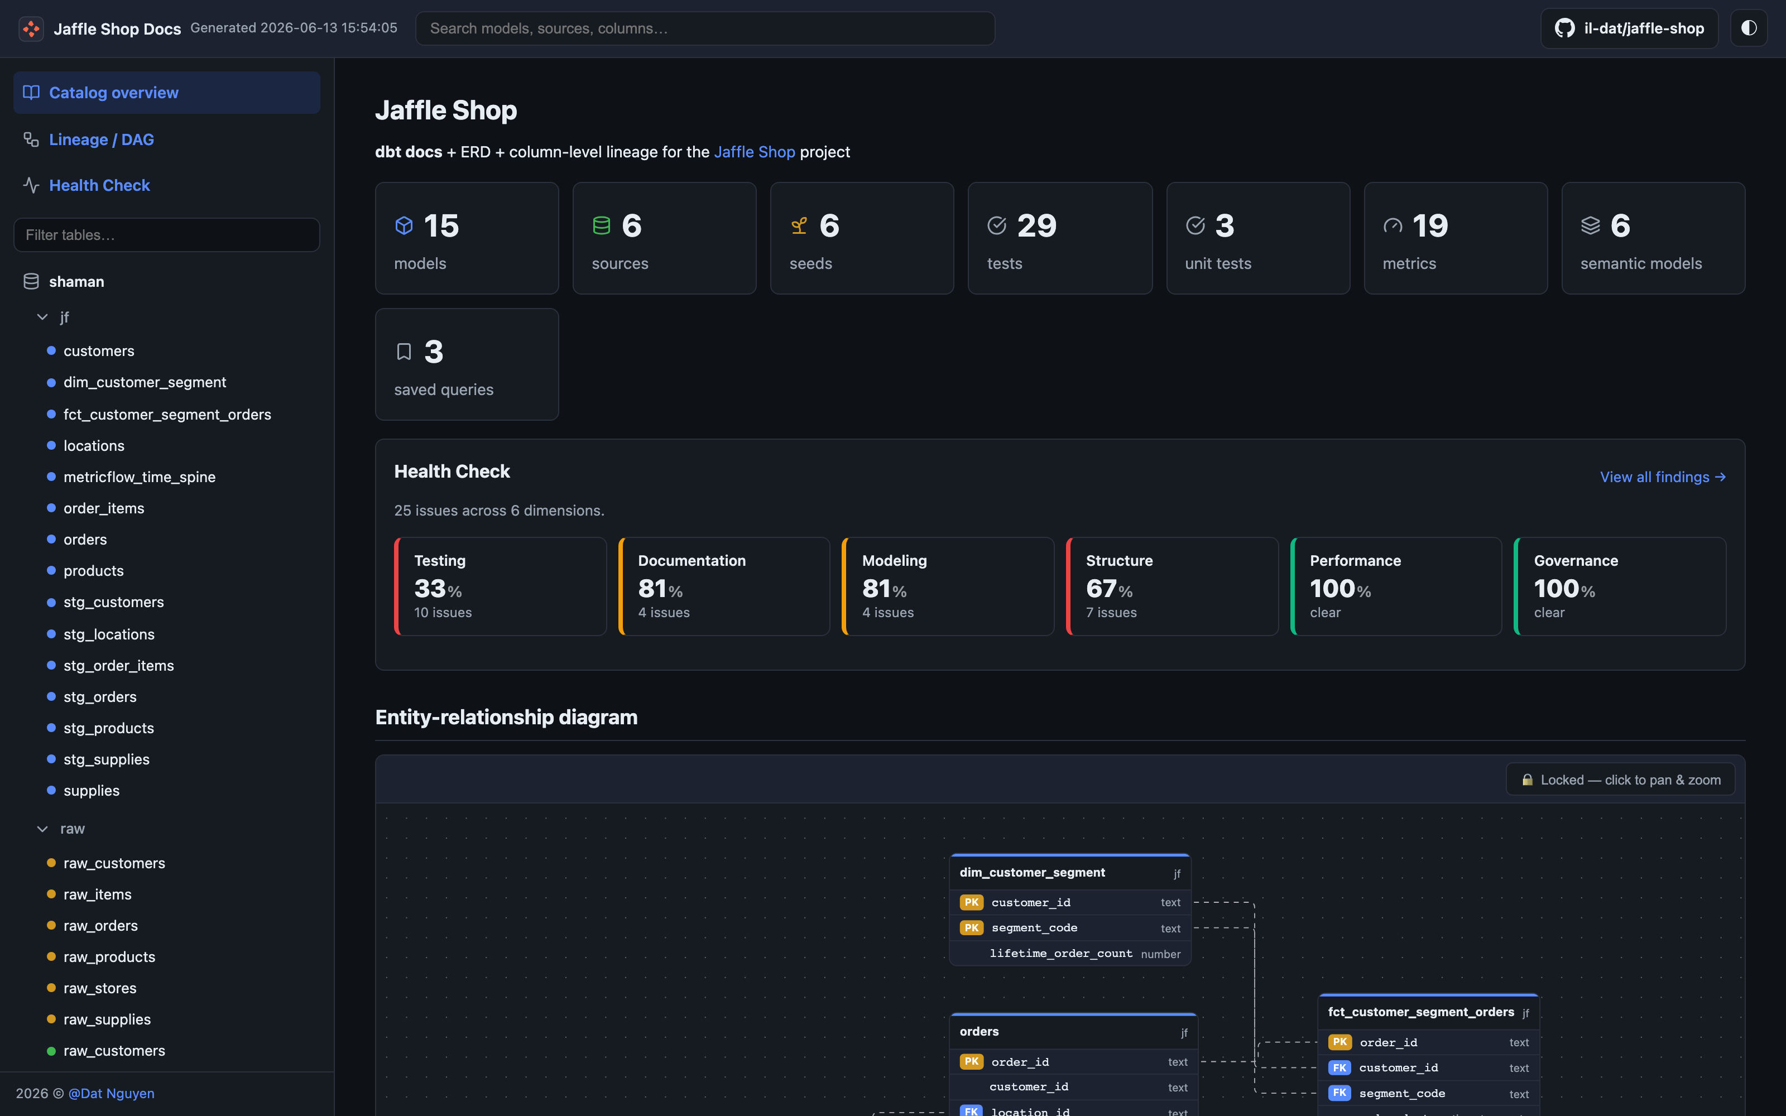The height and width of the screenshot is (1116, 1786).
Task: Click the seeds sprout icon
Action: [x=799, y=225]
